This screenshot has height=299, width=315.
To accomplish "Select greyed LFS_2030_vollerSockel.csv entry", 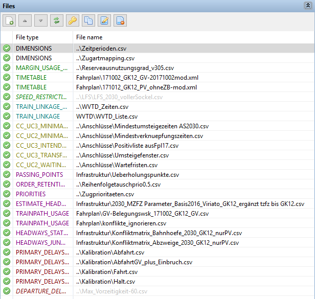I will (x=119, y=97).
